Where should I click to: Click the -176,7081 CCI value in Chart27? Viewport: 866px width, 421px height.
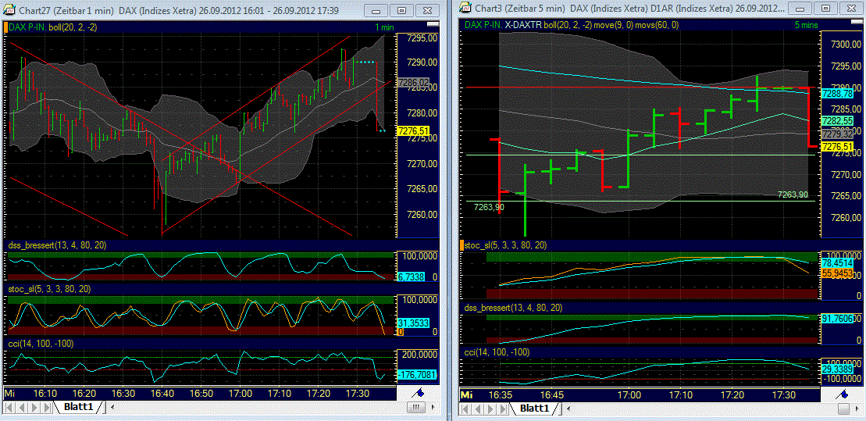point(416,376)
